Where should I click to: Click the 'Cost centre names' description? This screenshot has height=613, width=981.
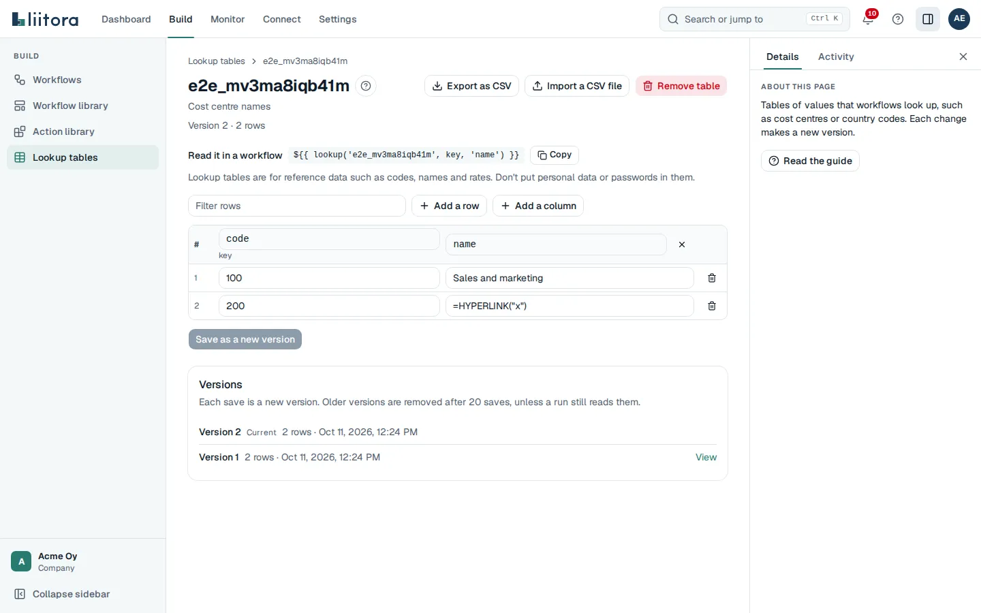[229, 106]
